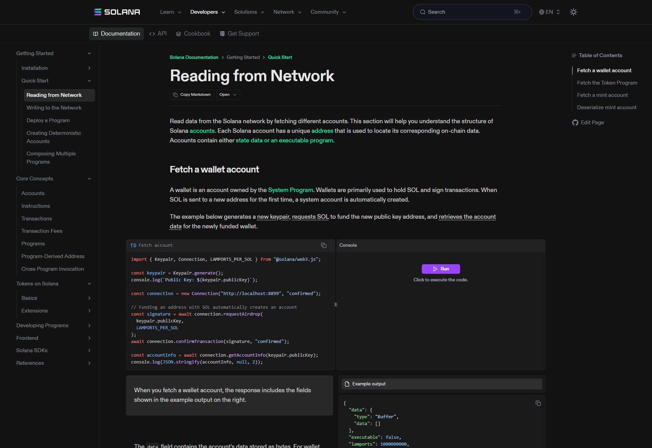Expand the Installation sidebar item
652x448 pixels.
(89, 68)
